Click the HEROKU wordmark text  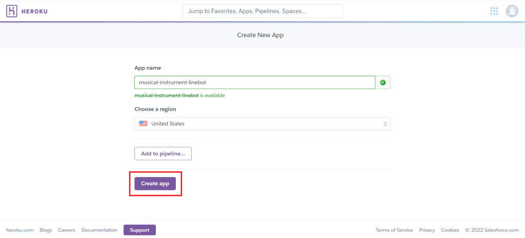35,11
